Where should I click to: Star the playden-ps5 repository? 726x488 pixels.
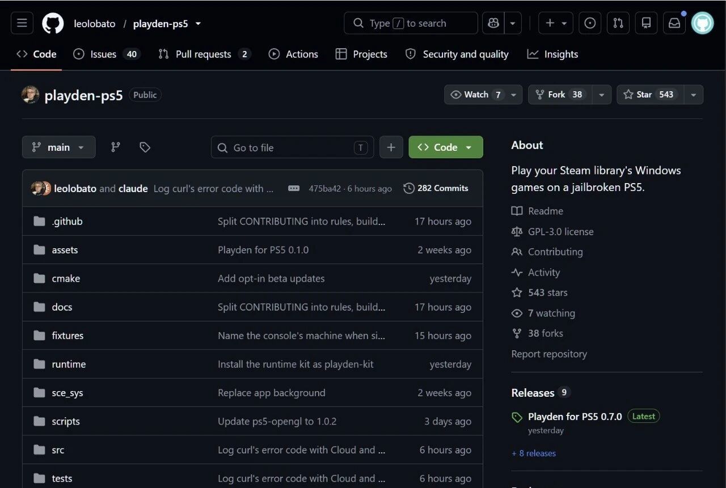pos(651,95)
